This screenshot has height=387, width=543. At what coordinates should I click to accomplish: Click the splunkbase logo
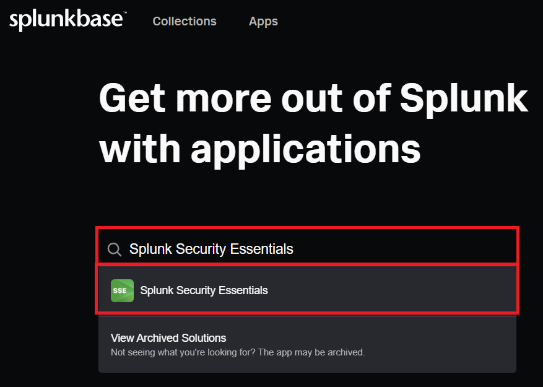pos(66,20)
